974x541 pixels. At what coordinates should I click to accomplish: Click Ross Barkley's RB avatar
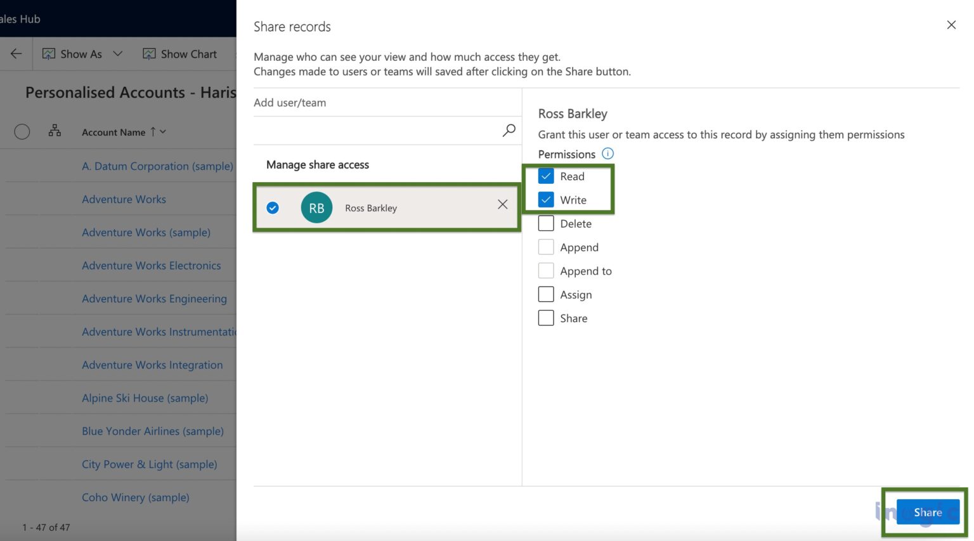coord(316,207)
